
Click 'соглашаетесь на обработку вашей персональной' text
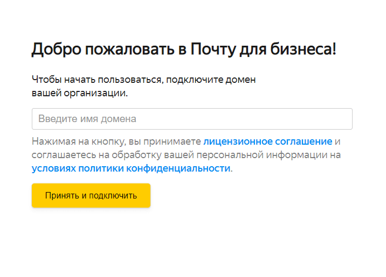click(148, 155)
